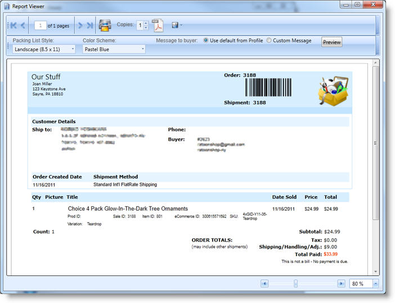Screen dimensions: 395x303
Task: Select the 'Custom Message' radio button
Action: [x=269, y=41]
